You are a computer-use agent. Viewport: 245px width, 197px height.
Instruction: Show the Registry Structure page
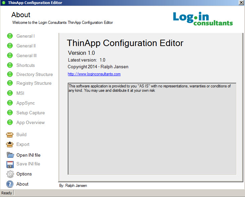(x=34, y=83)
